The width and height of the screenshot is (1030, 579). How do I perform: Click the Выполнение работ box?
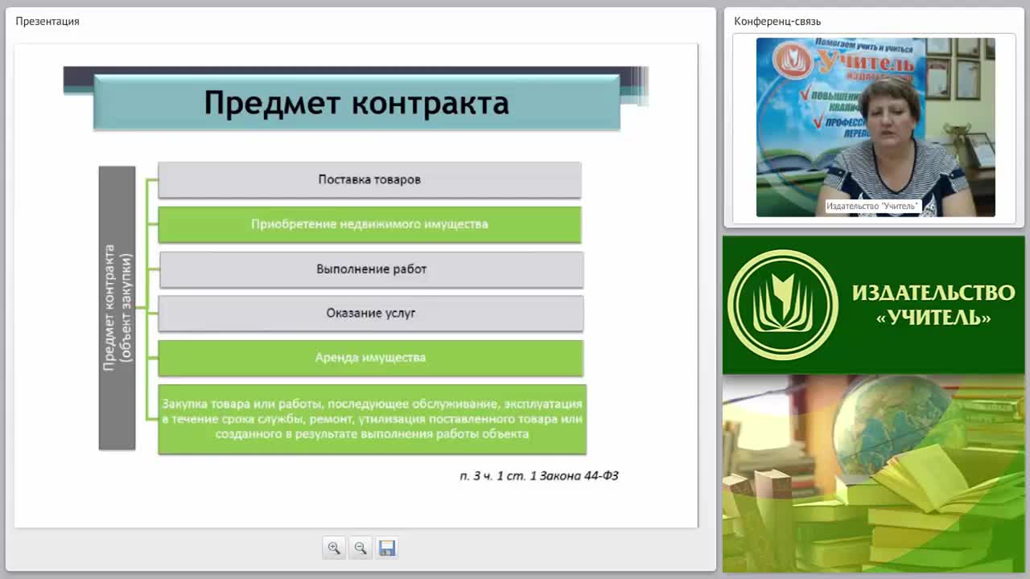tap(372, 269)
